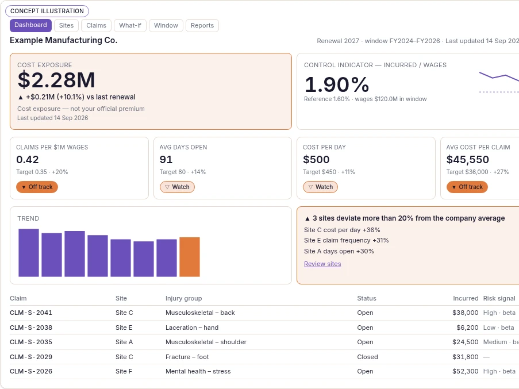This screenshot has width=519, height=389.
Task: Open claim CLM-S-2041
Action: point(31,313)
